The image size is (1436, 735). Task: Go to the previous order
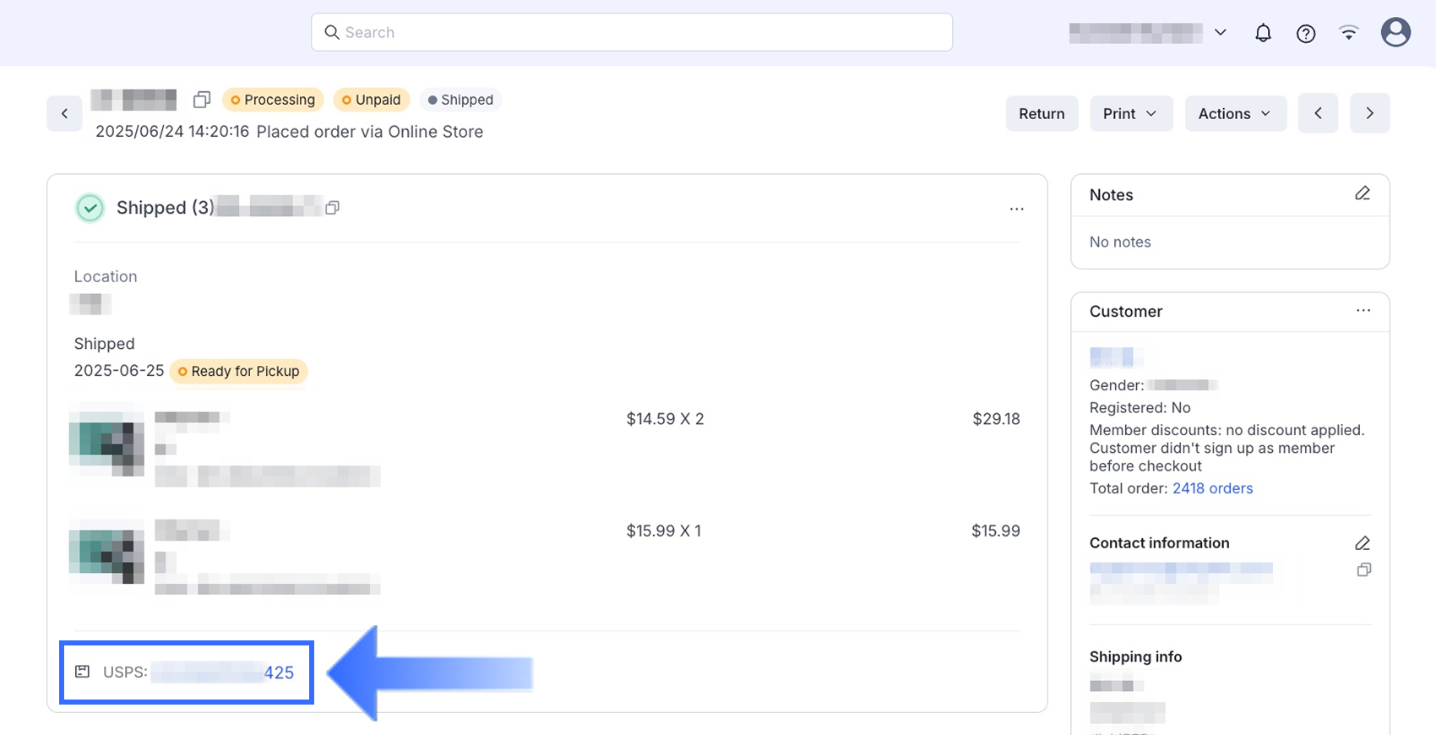1318,113
